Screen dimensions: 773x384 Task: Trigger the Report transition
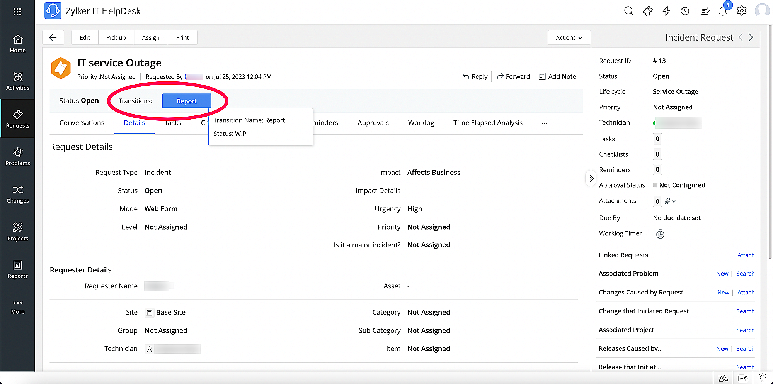pos(187,101)
